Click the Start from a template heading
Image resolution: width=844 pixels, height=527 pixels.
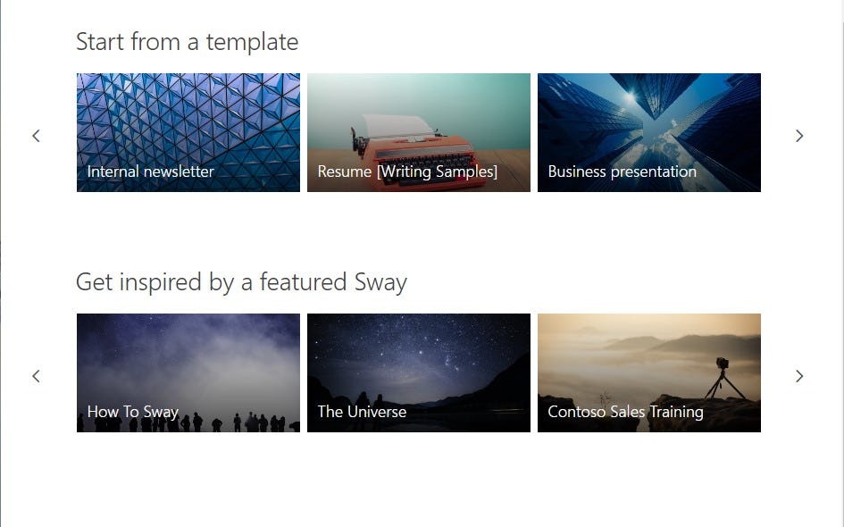coord(187,41)
